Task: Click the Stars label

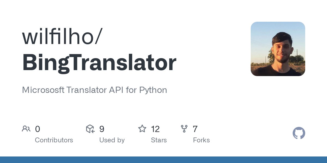Action: (x=159, y=140)
